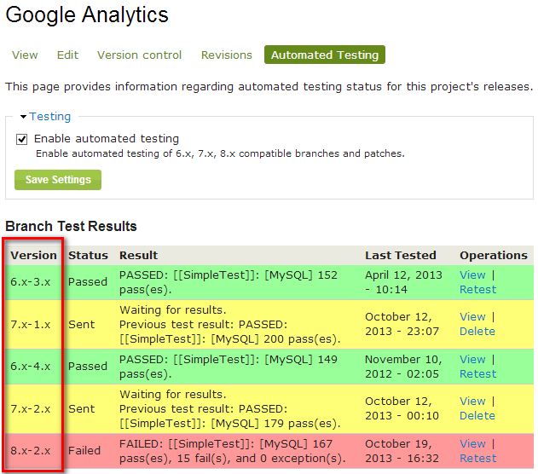Click the Testing fieldset title link
The height and width of the screenshot is (474, 538).
point(50,116)
